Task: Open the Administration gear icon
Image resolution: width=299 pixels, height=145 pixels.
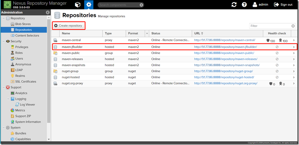Action: tap(89, 5)
